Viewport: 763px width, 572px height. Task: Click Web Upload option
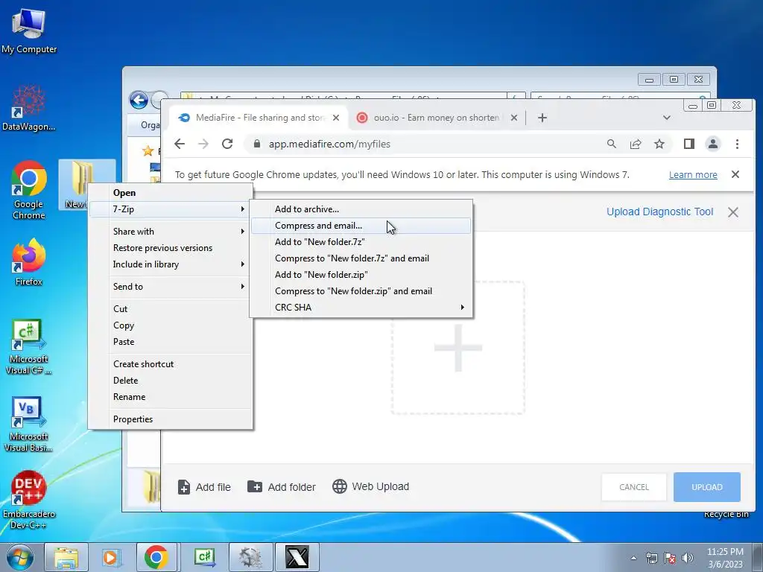(371, 486)
